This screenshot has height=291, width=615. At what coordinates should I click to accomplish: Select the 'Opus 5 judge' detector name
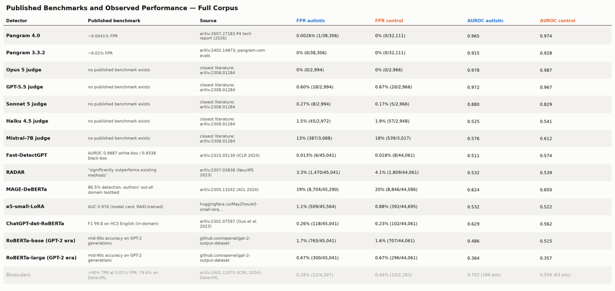point(24,70)
